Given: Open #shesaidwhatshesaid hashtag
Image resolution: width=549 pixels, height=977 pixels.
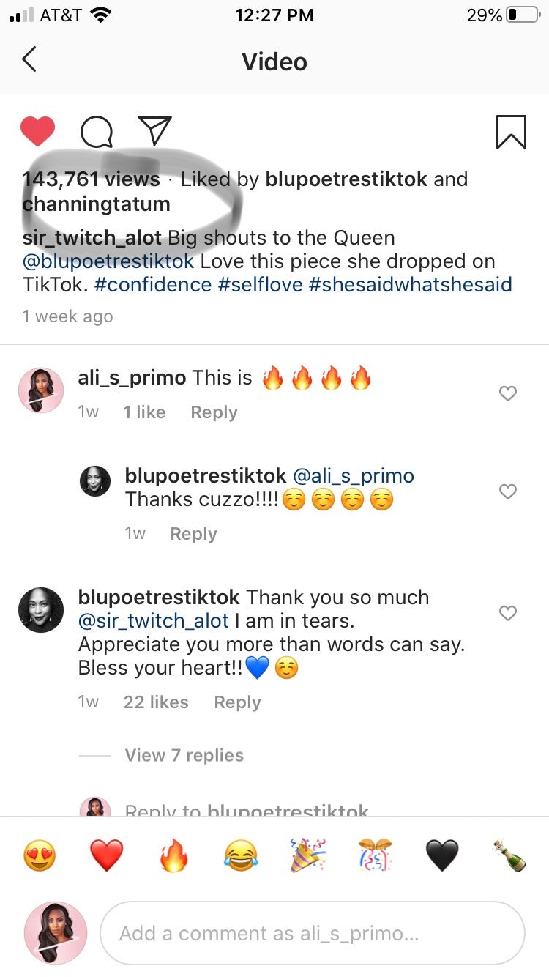Looking at the screenshot, I should click(x=411, y=284).
